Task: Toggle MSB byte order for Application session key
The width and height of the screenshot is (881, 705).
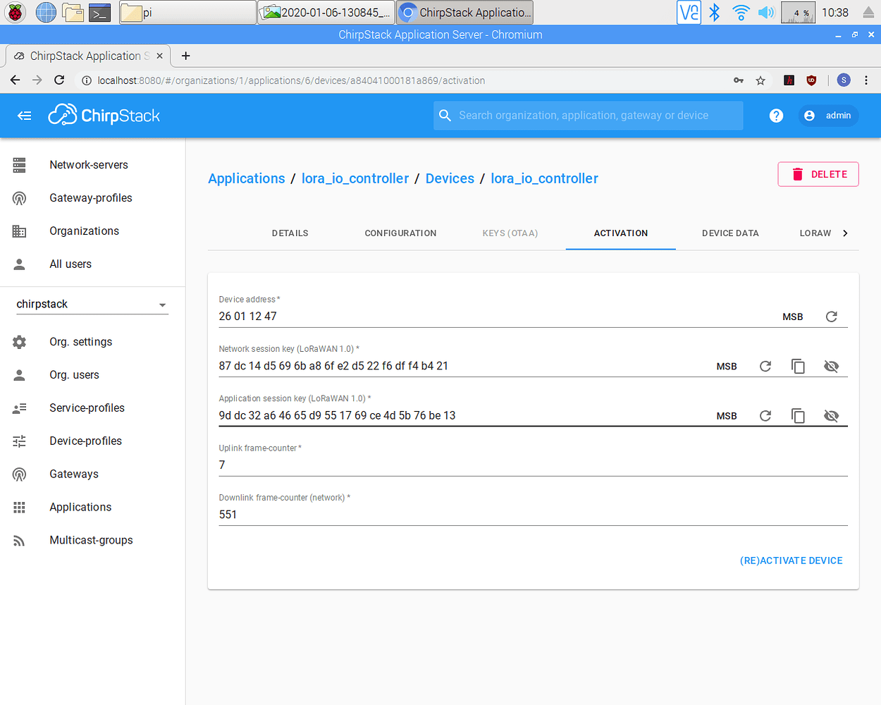Action: 727,416
